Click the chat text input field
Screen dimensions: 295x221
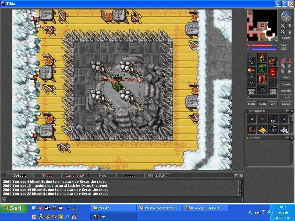pos(124,200)
